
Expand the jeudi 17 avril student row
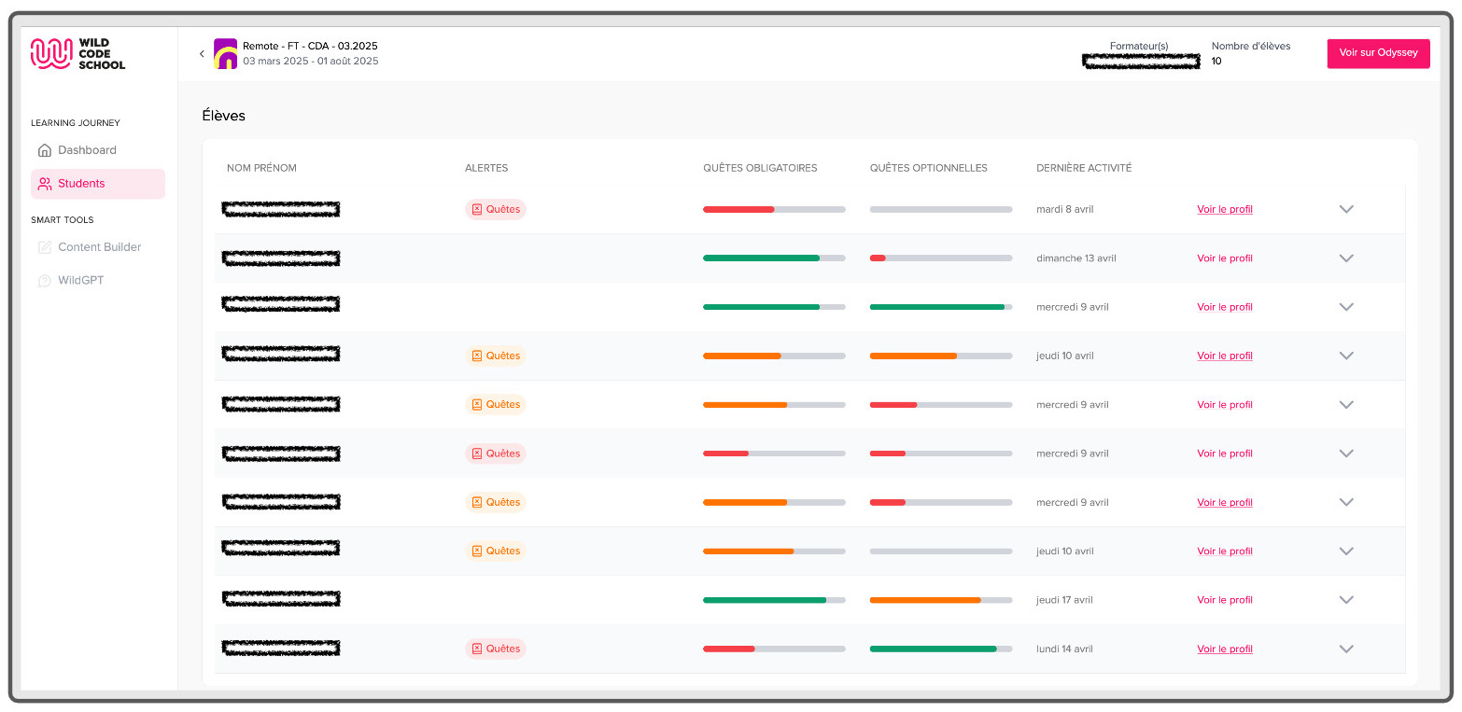[x=1346, y=600]
